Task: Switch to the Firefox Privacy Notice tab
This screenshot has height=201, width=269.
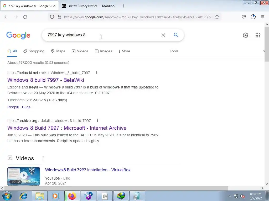Action: click(88, 6)
